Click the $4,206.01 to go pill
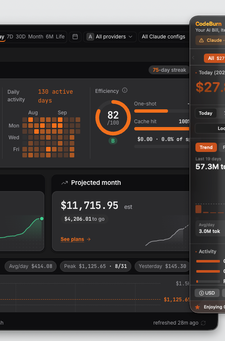 click(x=84, y=219)
